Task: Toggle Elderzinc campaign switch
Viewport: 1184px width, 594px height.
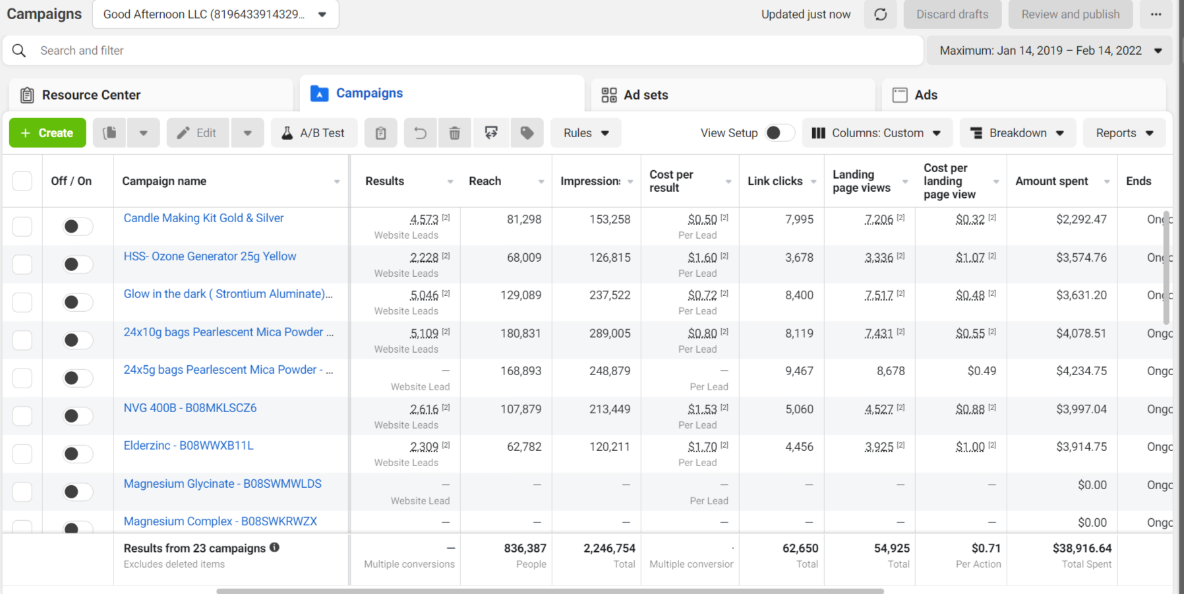Action: (x=77, y=454)
